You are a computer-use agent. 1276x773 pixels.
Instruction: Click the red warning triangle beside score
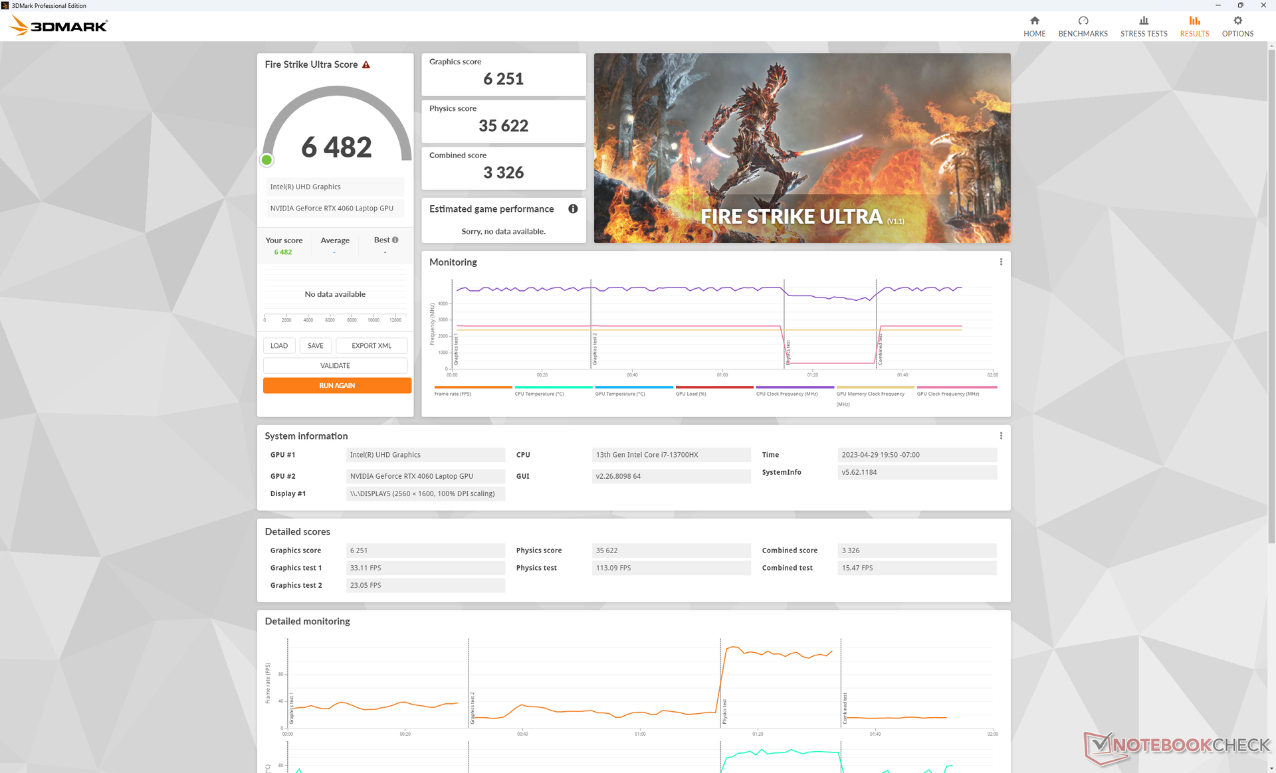366,64
